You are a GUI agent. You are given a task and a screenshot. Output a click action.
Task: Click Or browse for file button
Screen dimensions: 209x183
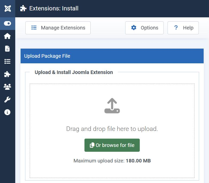click(112, 145)
